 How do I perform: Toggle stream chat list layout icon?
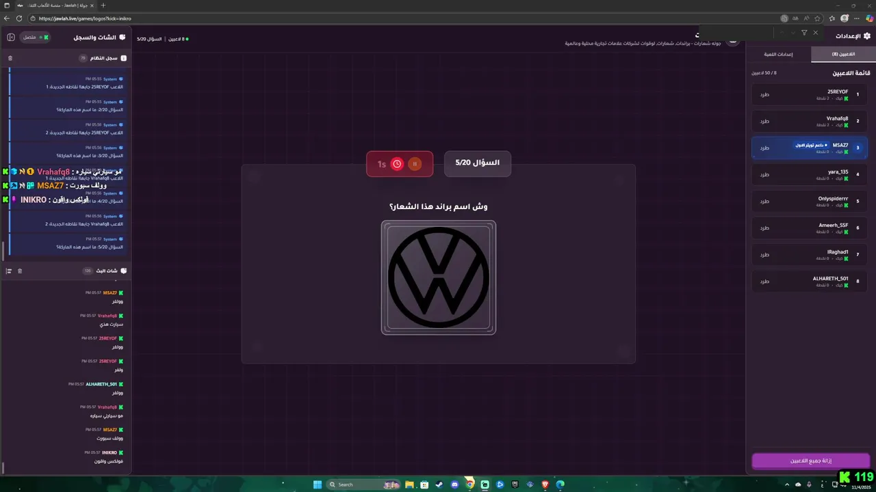pos(9,271)
